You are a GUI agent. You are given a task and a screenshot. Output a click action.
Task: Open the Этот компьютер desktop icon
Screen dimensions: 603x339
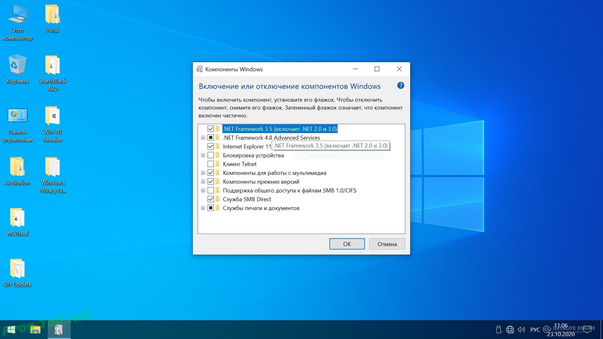coord(18,23)
